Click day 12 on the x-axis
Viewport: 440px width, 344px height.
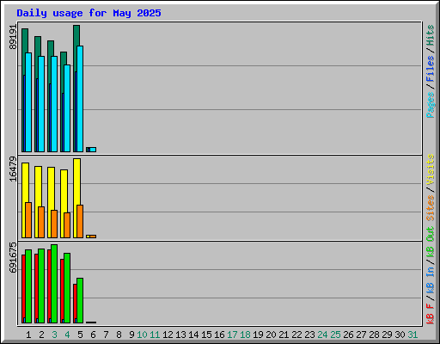point(168,335)
